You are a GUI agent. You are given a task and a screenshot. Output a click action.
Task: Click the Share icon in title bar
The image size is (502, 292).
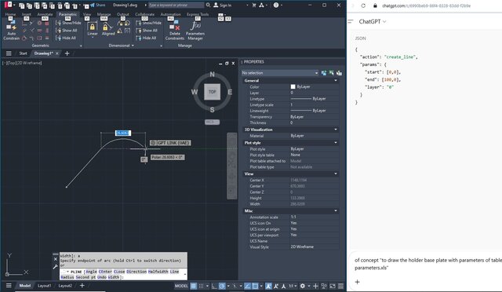pyautogui.click(x=97, y=5)
